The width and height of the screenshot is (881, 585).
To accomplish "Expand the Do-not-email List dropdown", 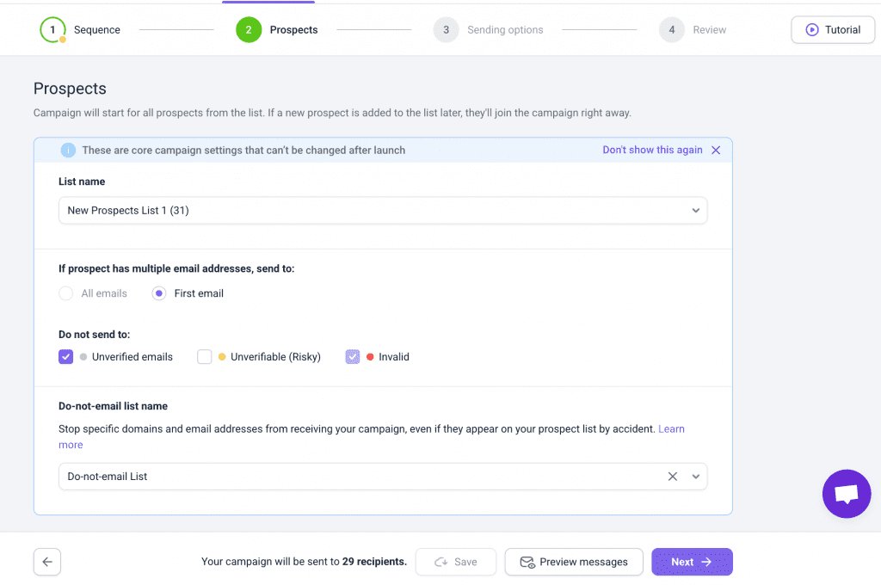I will [x=696, y=476].
